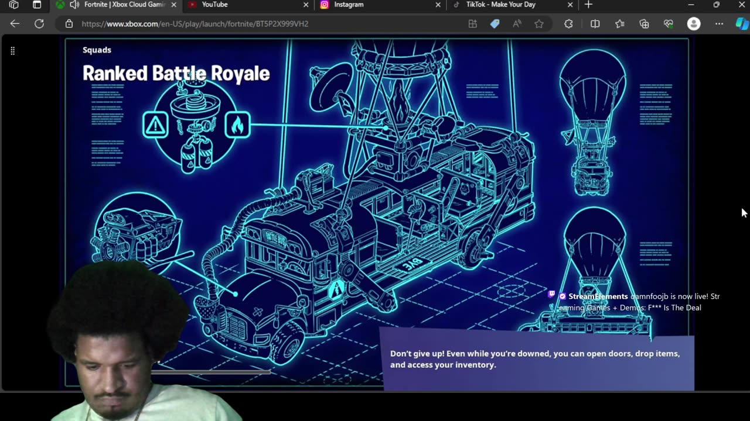
Task: Close the Instagram tab
Action: pos(438,5)
